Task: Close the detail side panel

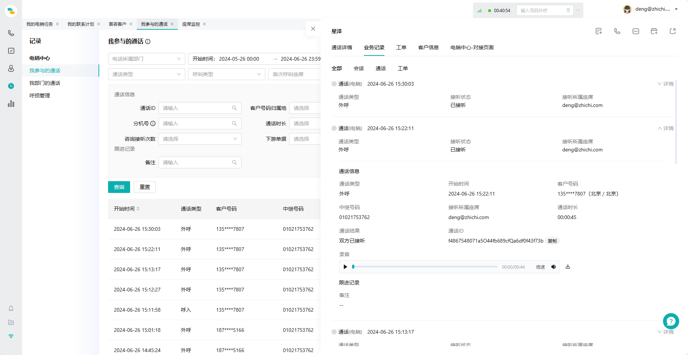Action: coord(313,29)
